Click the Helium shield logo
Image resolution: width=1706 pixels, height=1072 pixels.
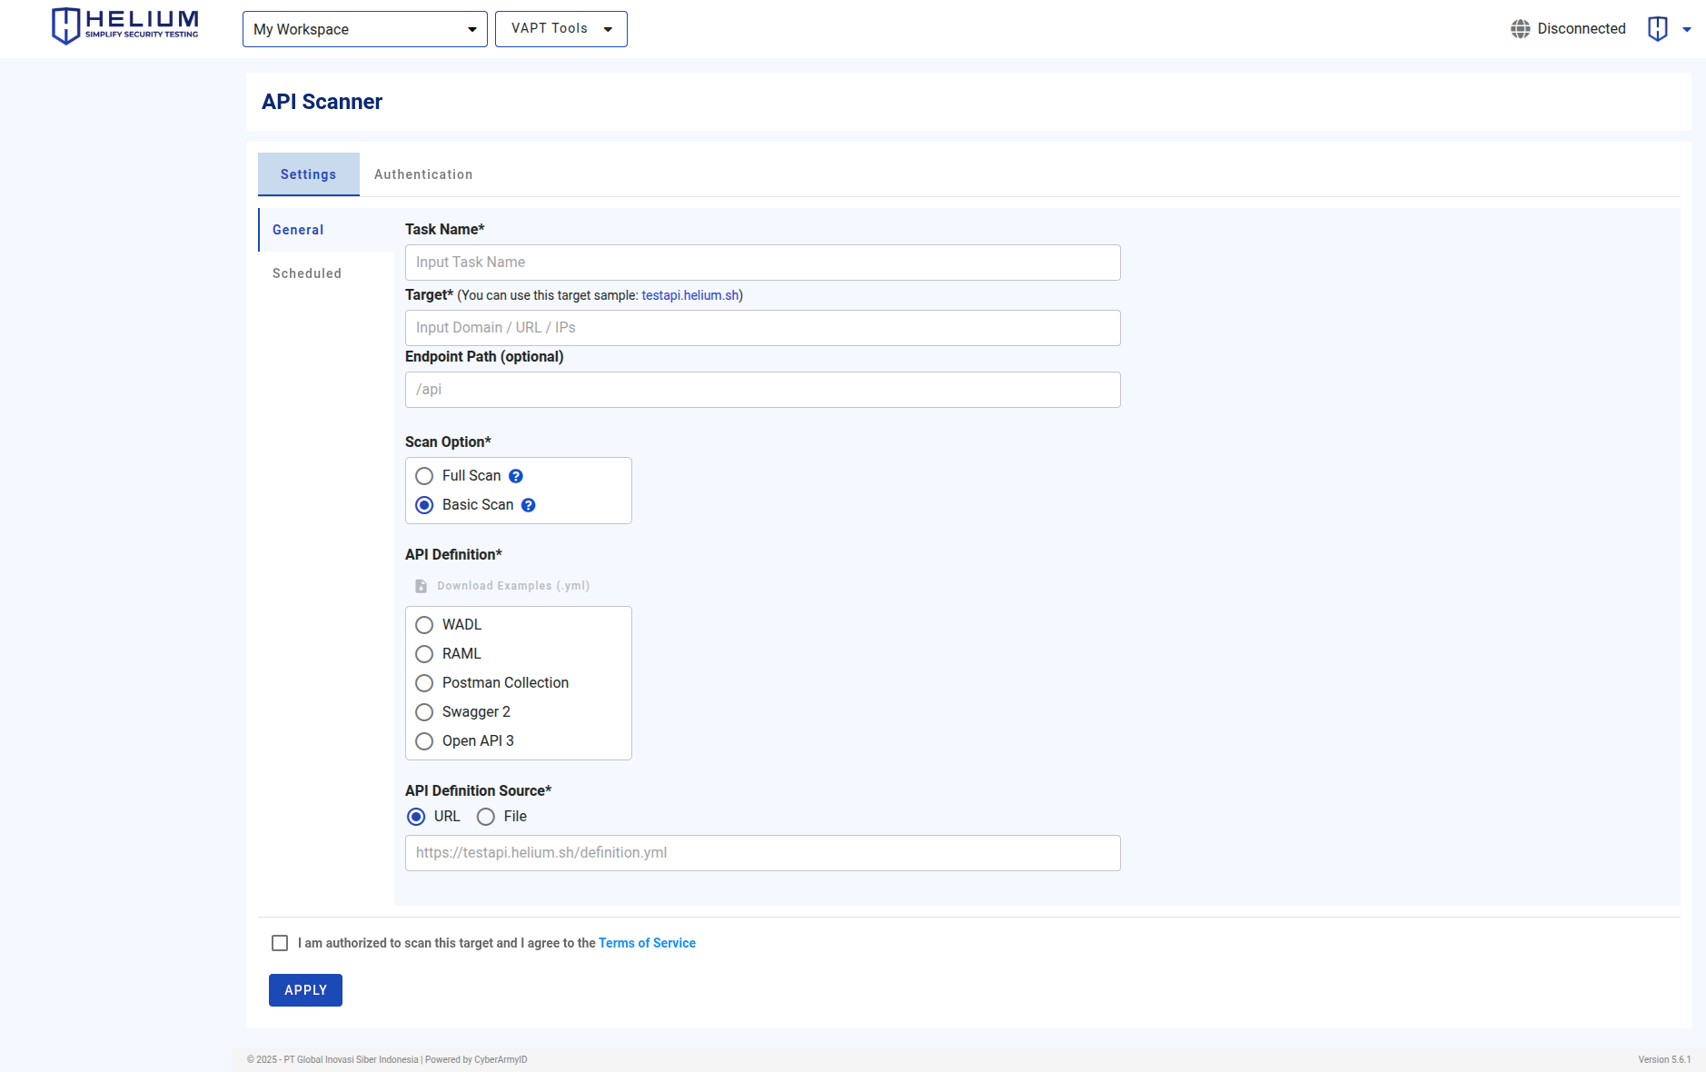[64, 25]
